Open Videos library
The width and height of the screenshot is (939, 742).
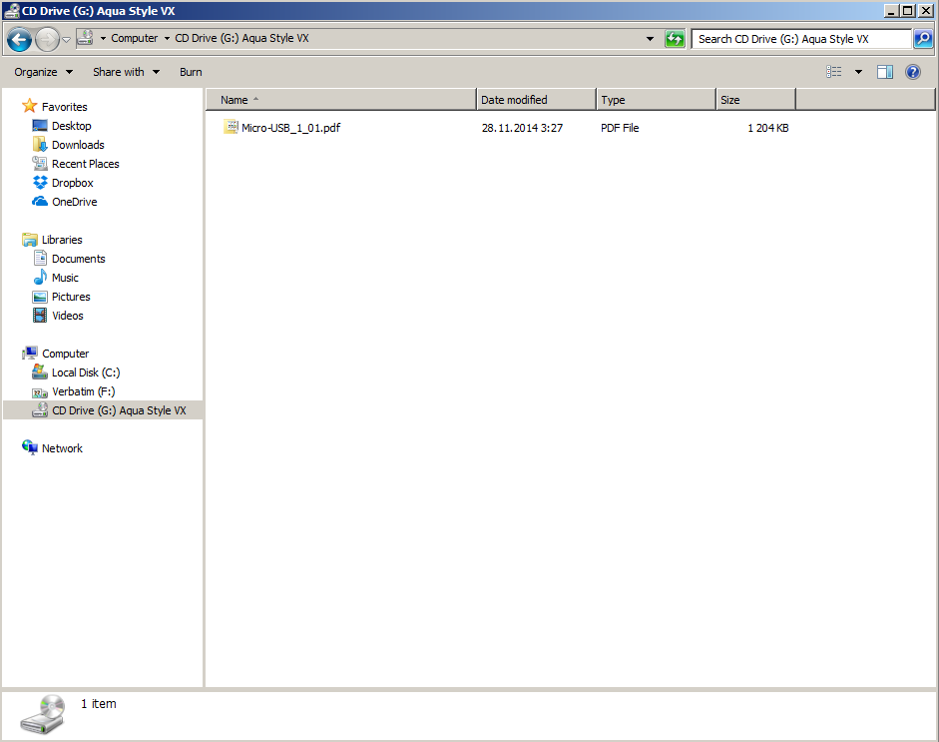(67, 316)
